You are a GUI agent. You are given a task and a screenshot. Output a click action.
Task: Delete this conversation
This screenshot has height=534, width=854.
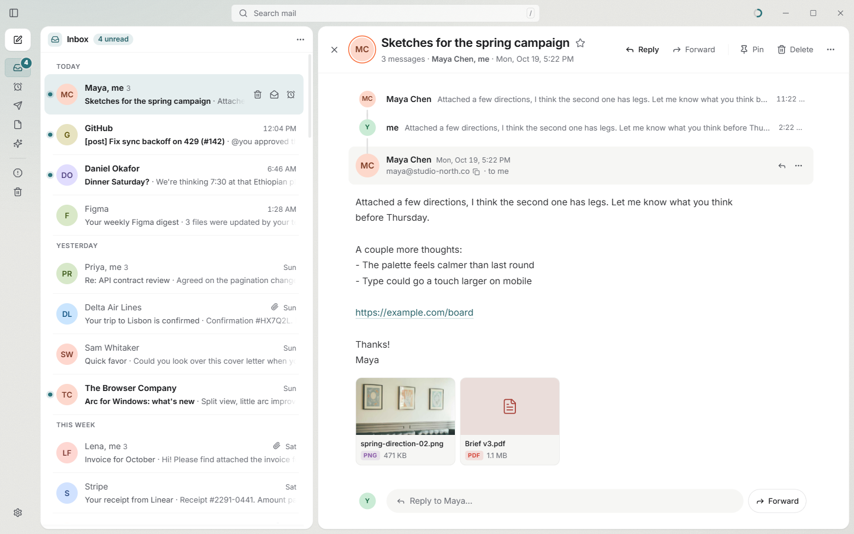pyautogui.click(x=795, y=50)
